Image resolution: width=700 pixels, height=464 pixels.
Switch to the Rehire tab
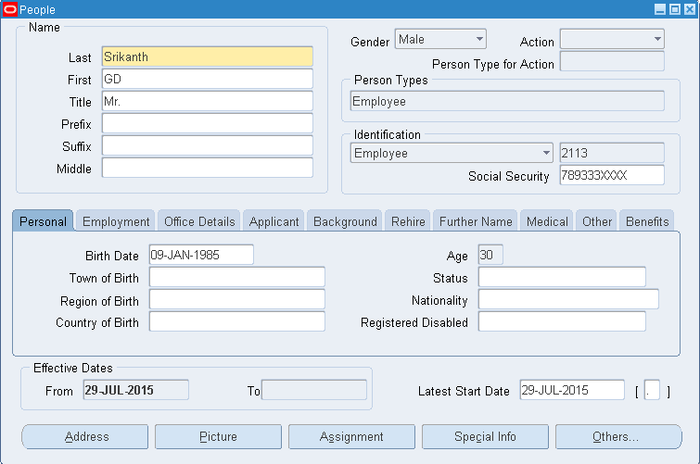click(x=408, y=222)
